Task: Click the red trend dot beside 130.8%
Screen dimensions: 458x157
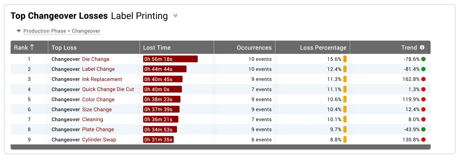Action: click(x=423, y=140)
